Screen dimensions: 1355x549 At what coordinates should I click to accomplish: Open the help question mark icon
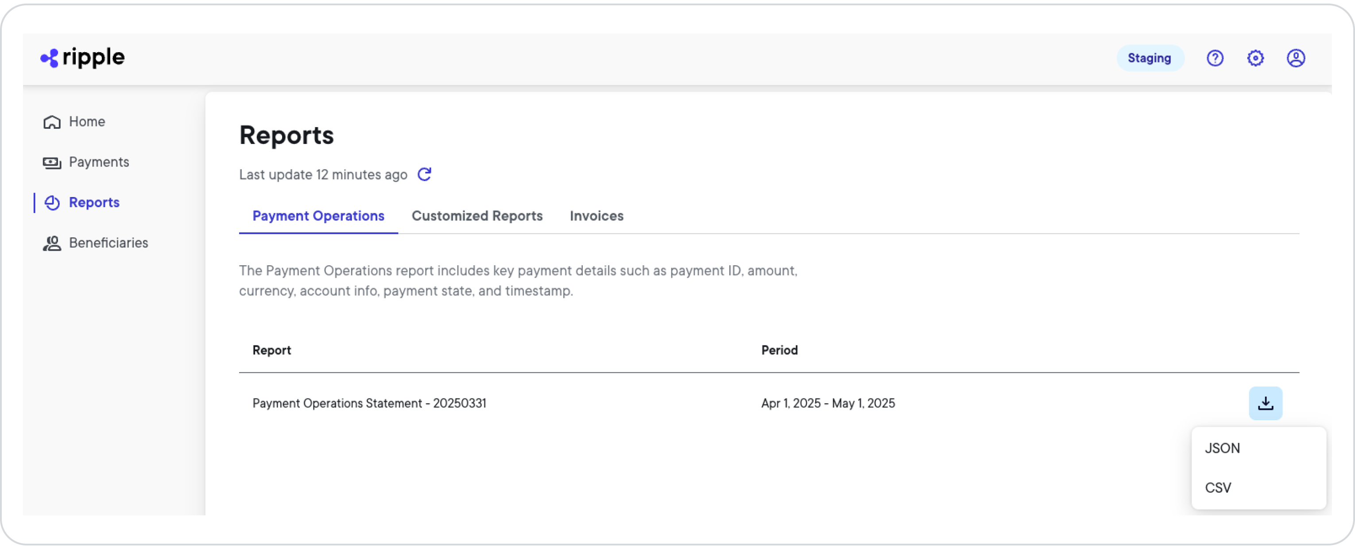click(1215, 58)
